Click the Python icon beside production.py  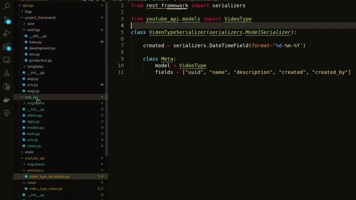[x=26, y=61]
